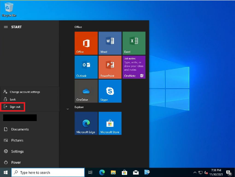
Task: Collapse Start menu using the hamburger icon
Action: coord(6,27)
